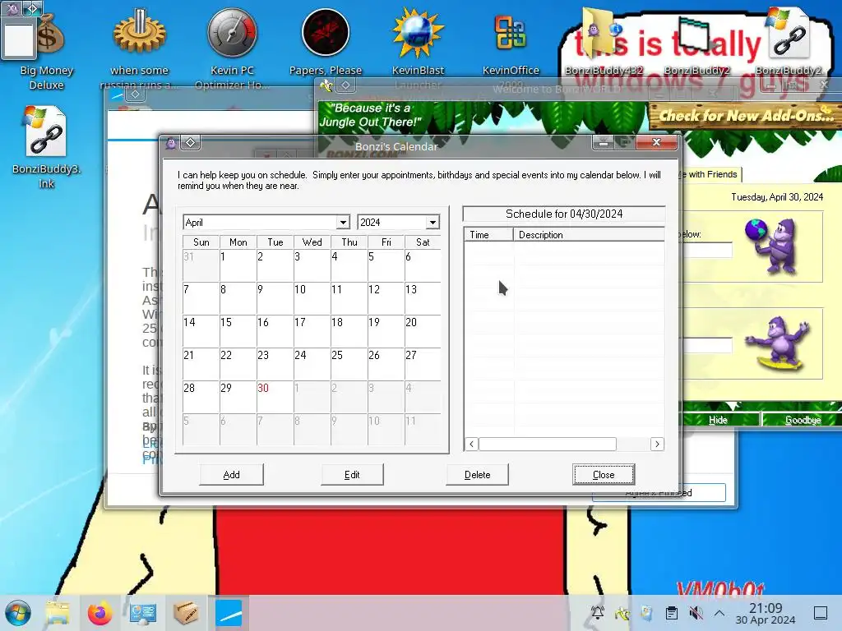Click the Close button in Bonzi's Calendar
Screen dimensions: 842x631
point(604,474)
